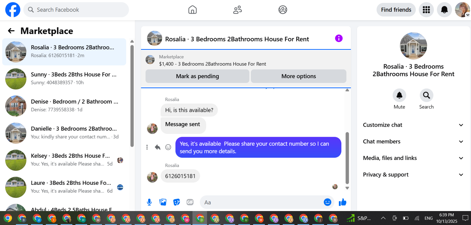471x225 pixels.
Task: Click the purple conversation info icon
Action: pos(339,38)
